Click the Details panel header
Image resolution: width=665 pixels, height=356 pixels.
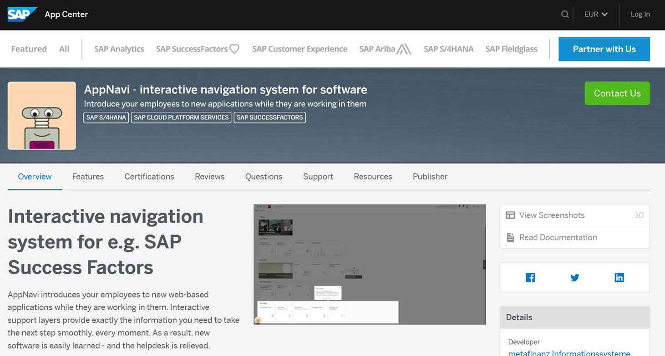[575, 317]
